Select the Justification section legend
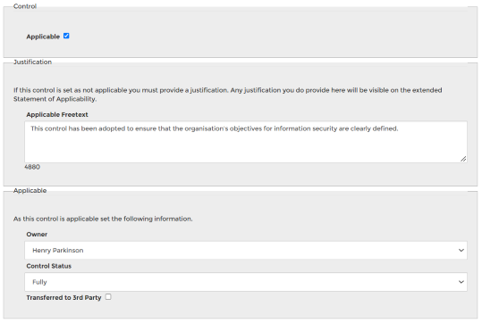The image size is (482, 323). (x=32, y=62)
